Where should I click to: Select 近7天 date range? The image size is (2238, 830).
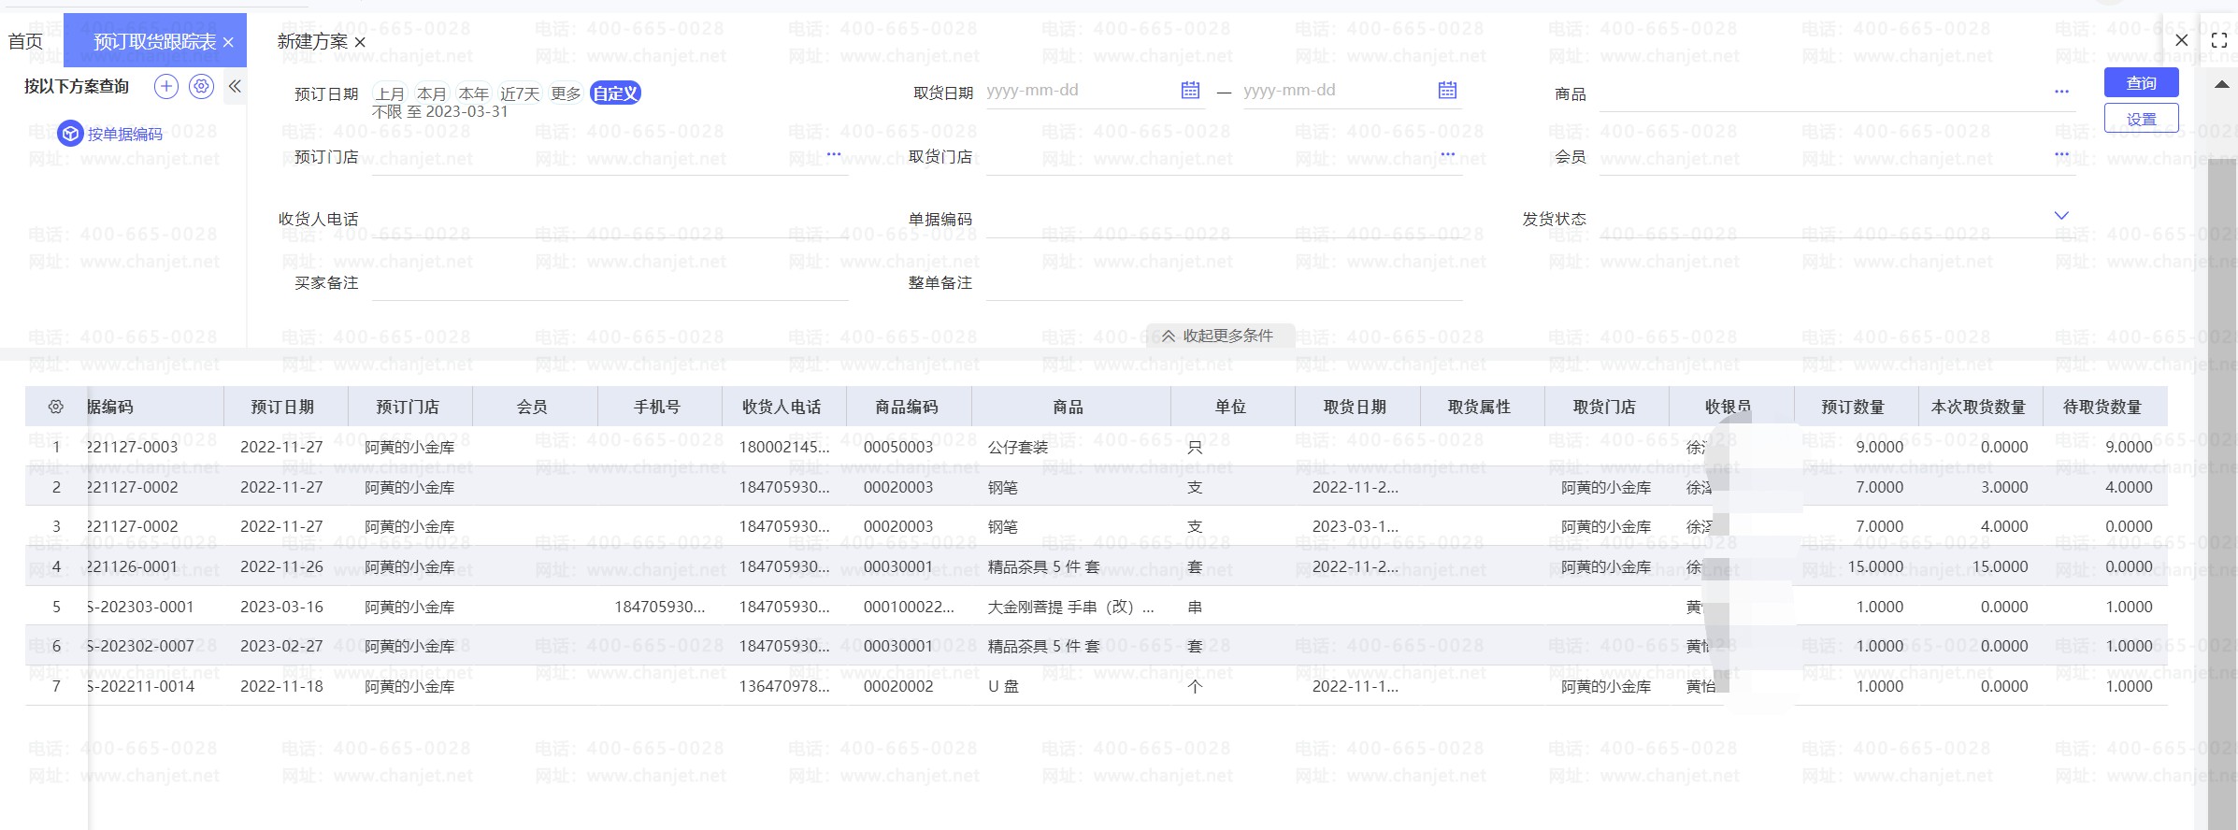(x=520, y=93)
